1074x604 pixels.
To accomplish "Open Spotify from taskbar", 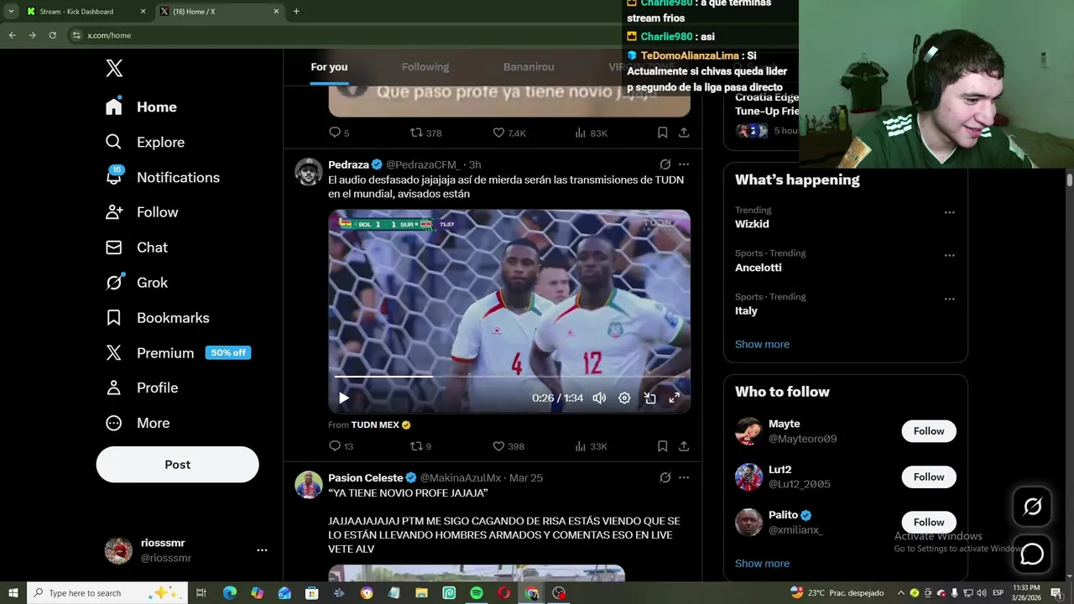I will click(477, 593).
